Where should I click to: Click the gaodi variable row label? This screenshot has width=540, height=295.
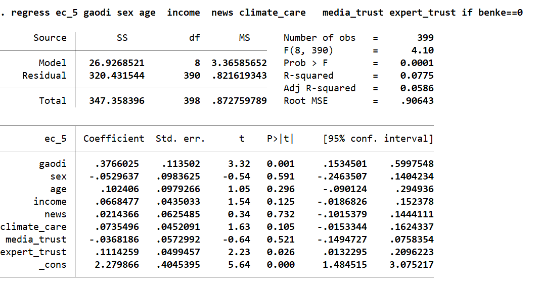click(x=53, y=164)
